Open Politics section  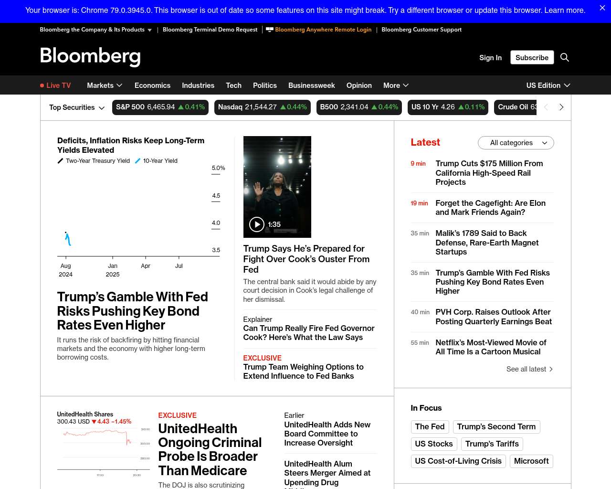coord(265,85)
